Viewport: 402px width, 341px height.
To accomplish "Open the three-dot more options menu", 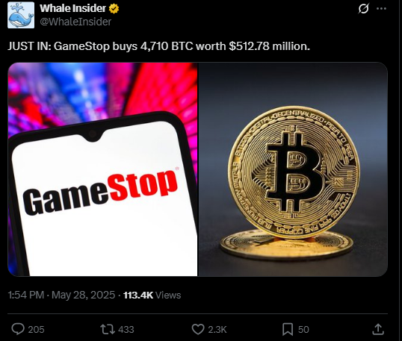I will [x=381, y=8].
